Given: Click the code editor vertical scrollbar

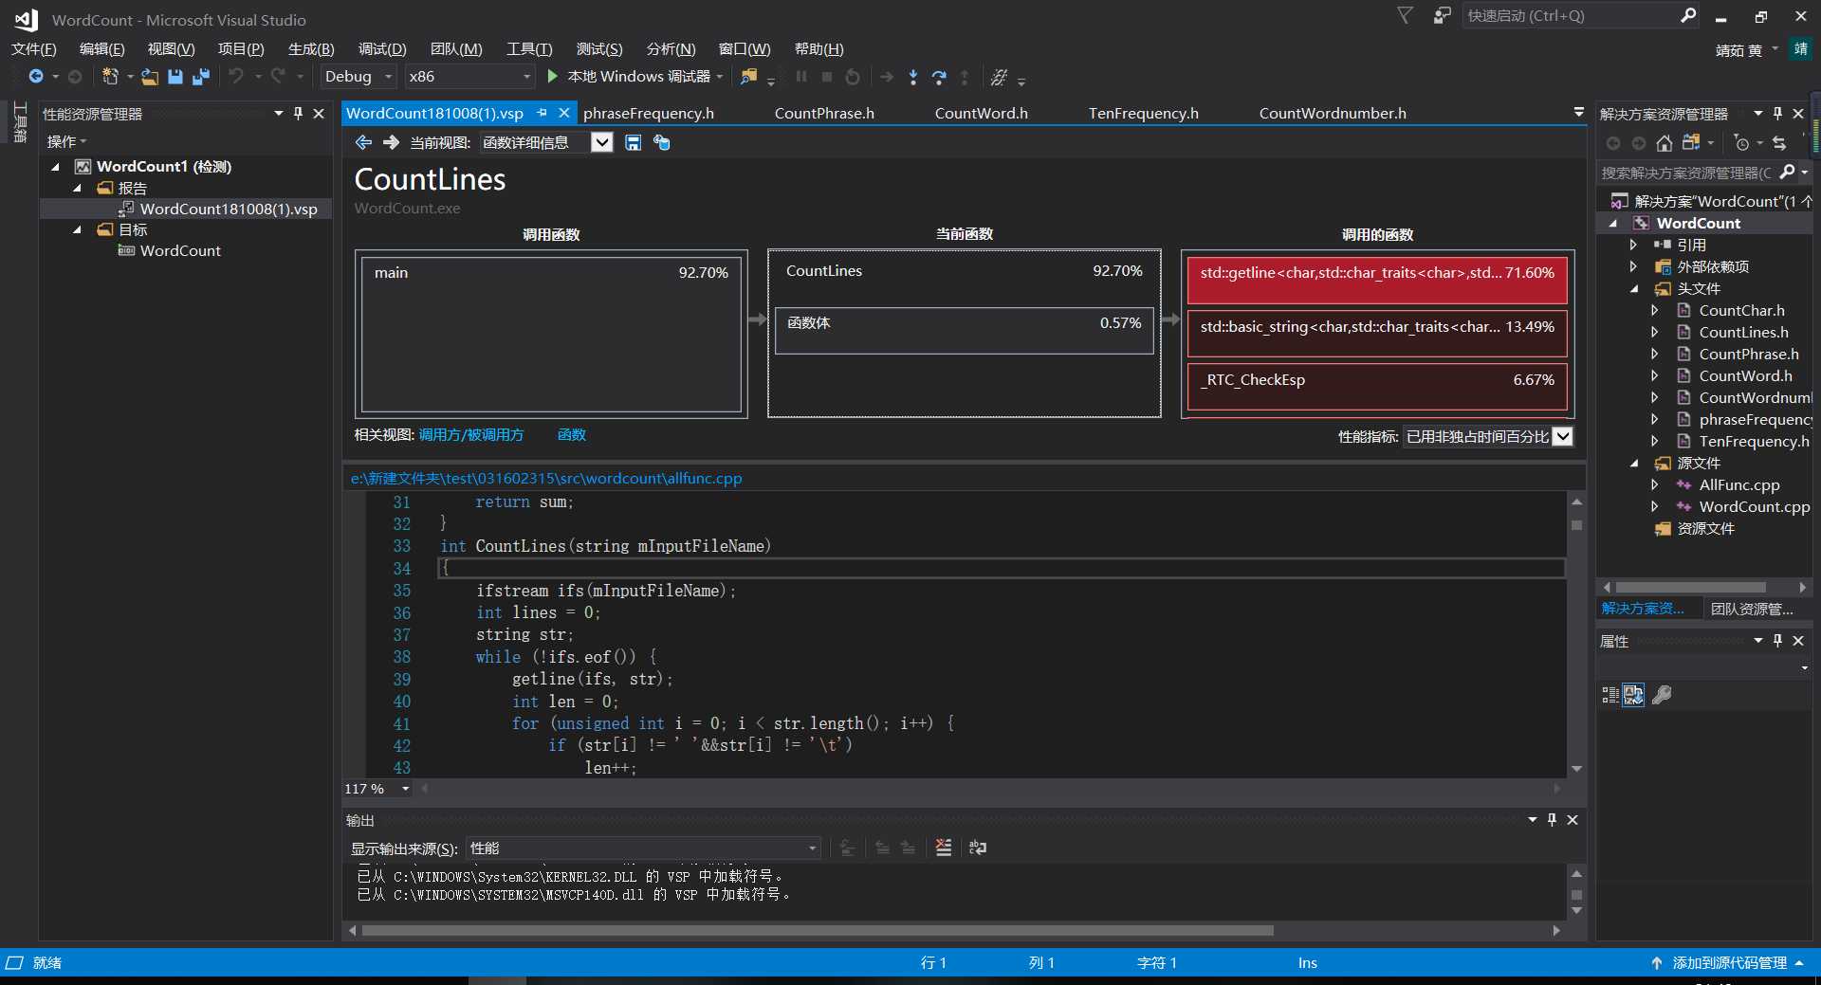Looking at the screenshot, I should click(1576, 634).
